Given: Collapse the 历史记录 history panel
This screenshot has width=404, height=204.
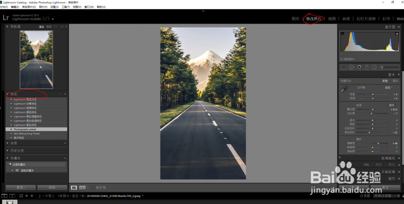Looking at the screenshot, I should pos(7,151).
